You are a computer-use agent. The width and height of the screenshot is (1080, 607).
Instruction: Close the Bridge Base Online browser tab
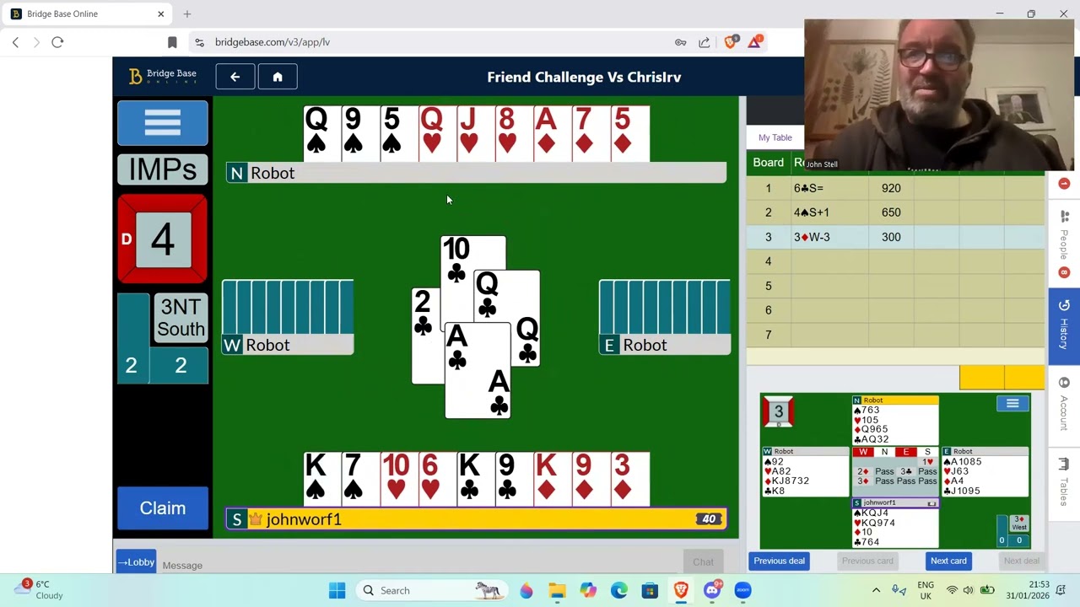point(161,13)
